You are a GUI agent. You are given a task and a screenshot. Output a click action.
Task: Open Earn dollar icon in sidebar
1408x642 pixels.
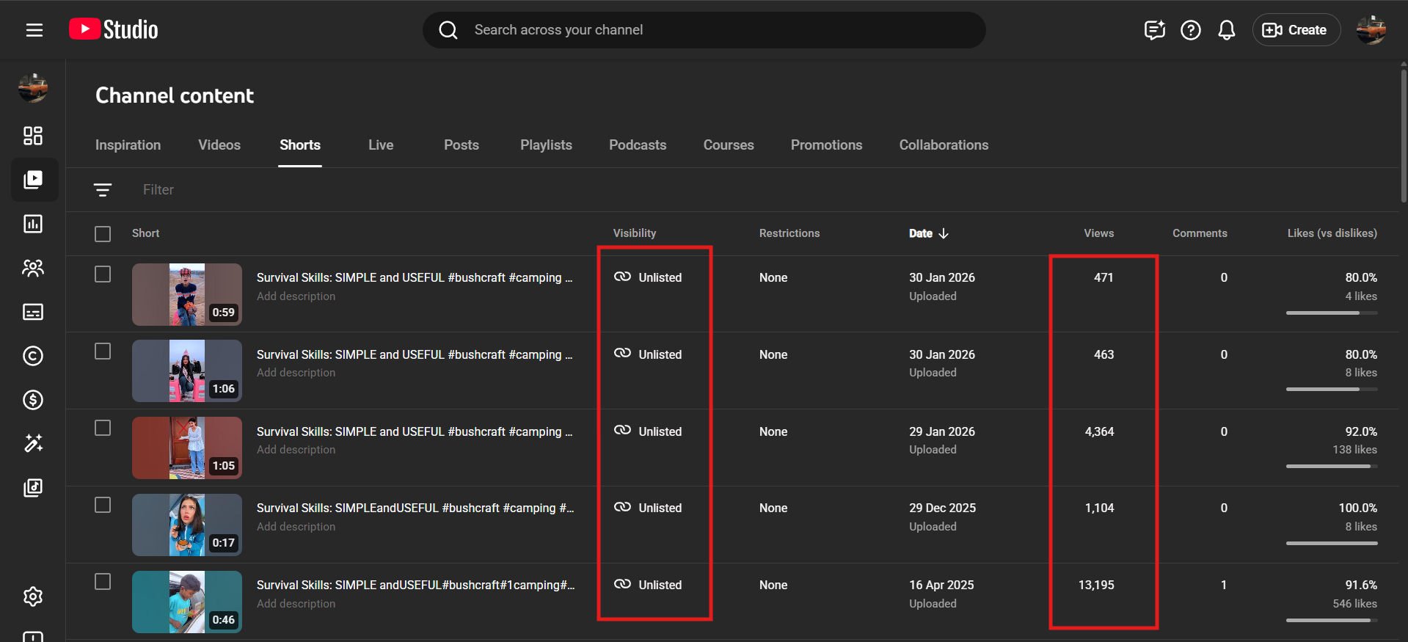point(33,400)
